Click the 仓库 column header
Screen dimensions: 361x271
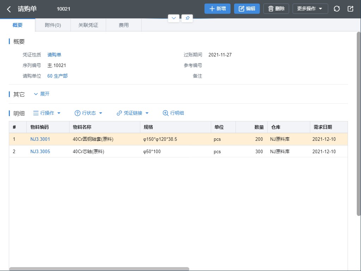pos(289,127)
